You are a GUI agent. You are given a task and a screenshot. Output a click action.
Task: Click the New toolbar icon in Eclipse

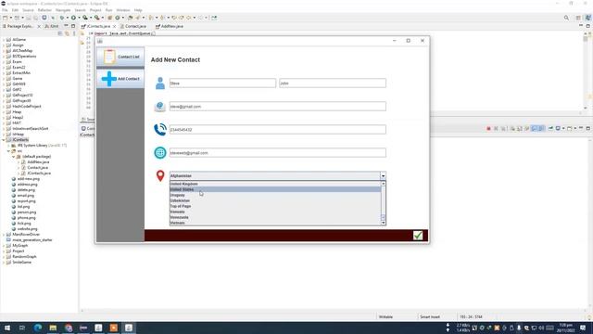pos(6,18)
